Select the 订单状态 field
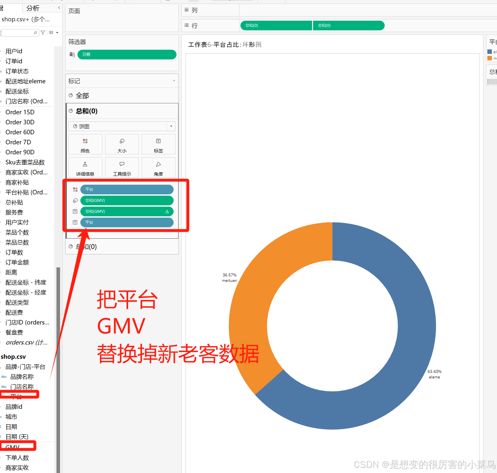Image resolution: width=497 pixels, height=473 pixels. click(17, 71)
